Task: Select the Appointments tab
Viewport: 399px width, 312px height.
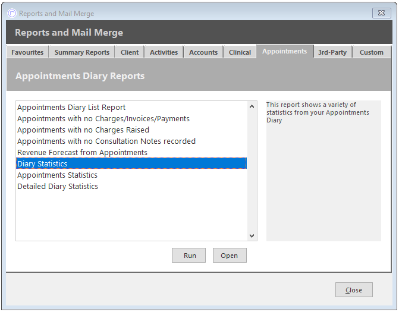Action: click(x=285, y=51)
